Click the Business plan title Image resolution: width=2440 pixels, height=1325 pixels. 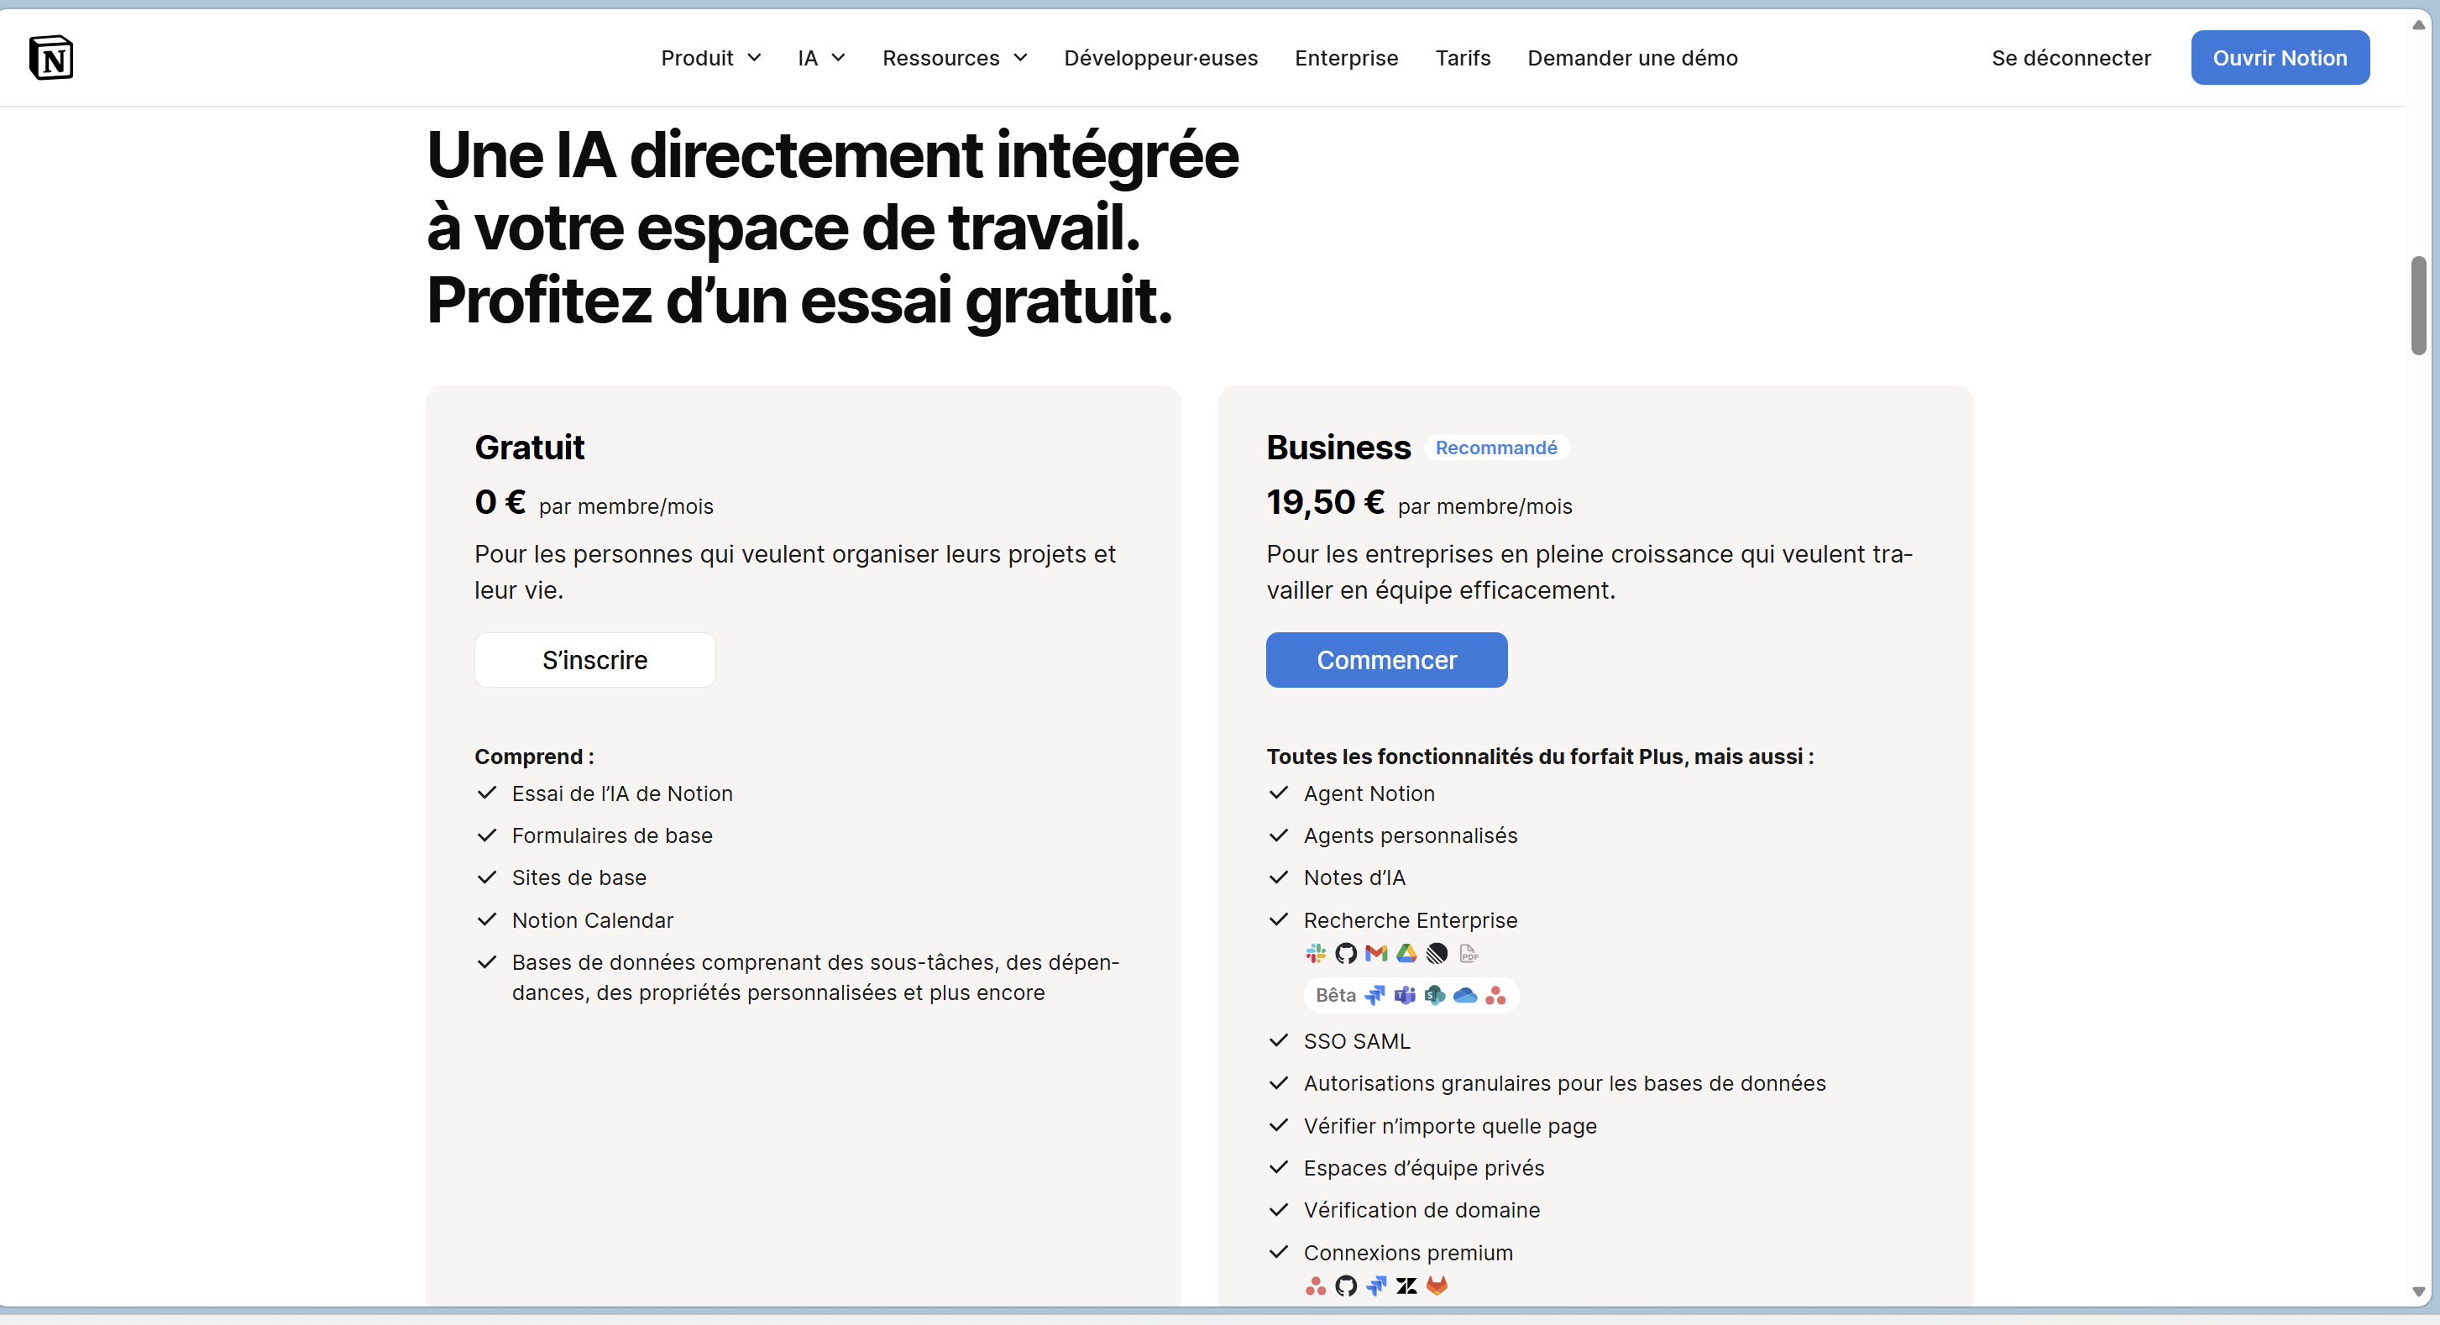[1338, 447]
